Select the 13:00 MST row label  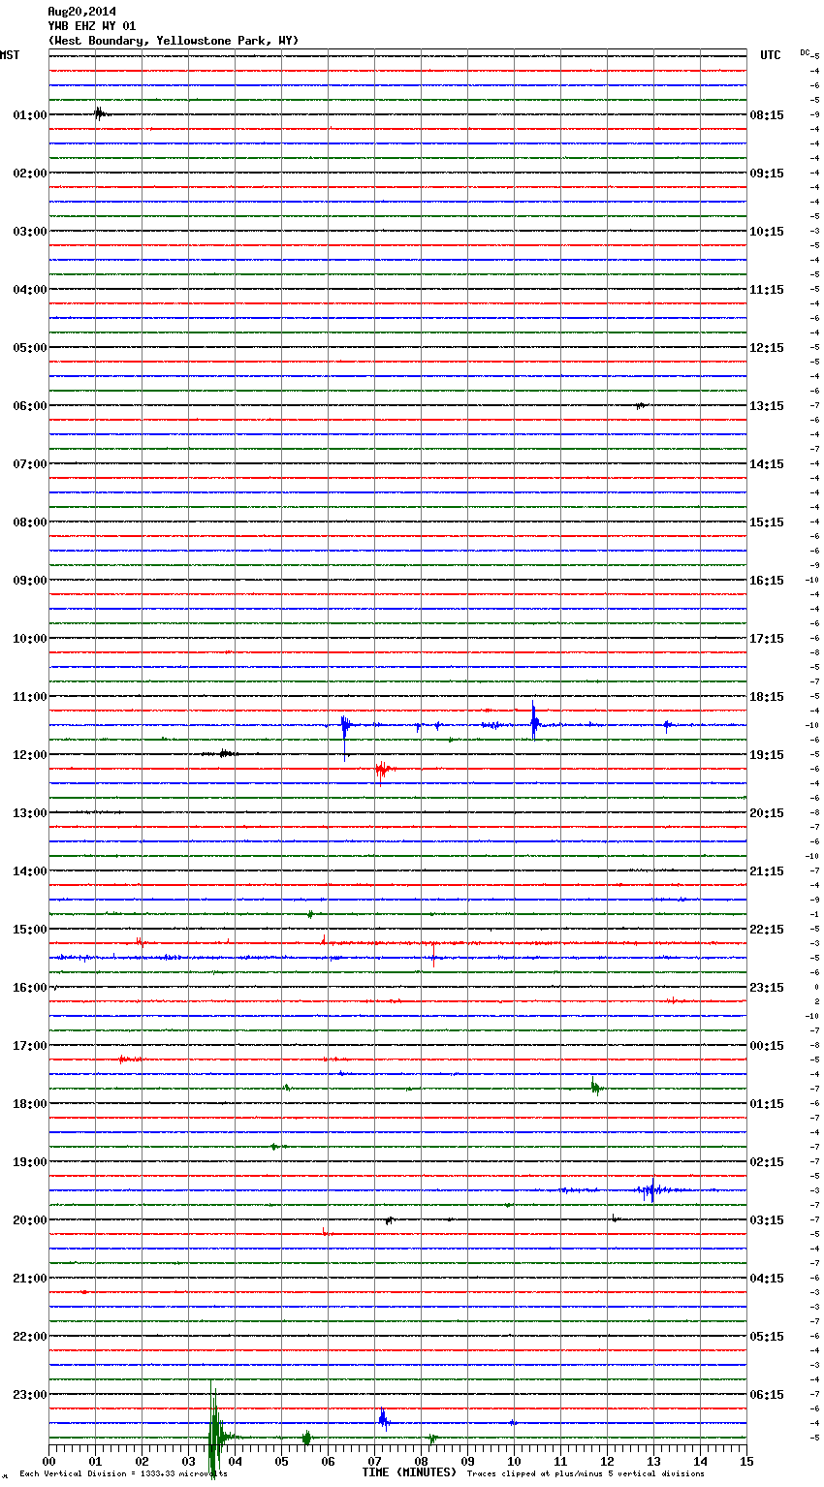(30, 813)
